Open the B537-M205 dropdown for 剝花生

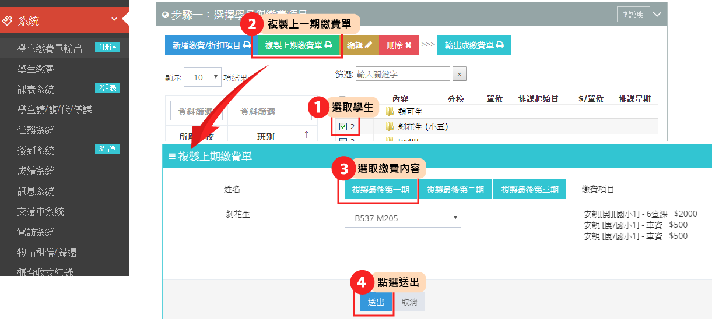tap(402, 218)
